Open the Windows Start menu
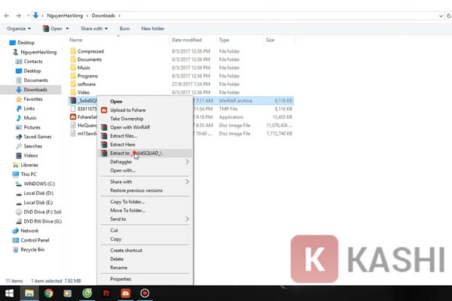 tap(10, 293)
